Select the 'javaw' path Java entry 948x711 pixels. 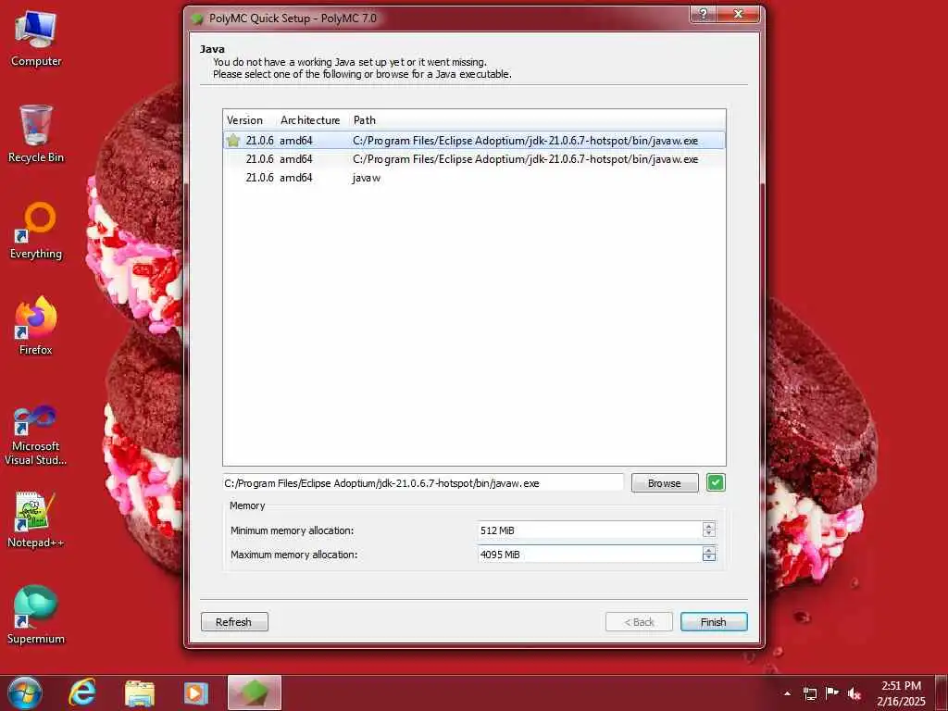pyautogui.click(x=474, y=178)
